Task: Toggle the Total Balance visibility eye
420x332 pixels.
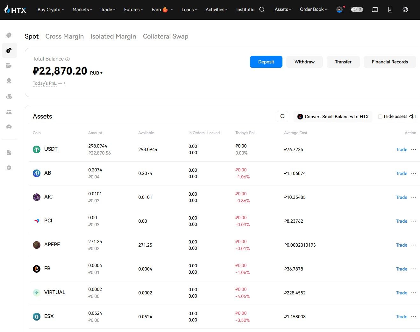Action: (x=68, y=59)
